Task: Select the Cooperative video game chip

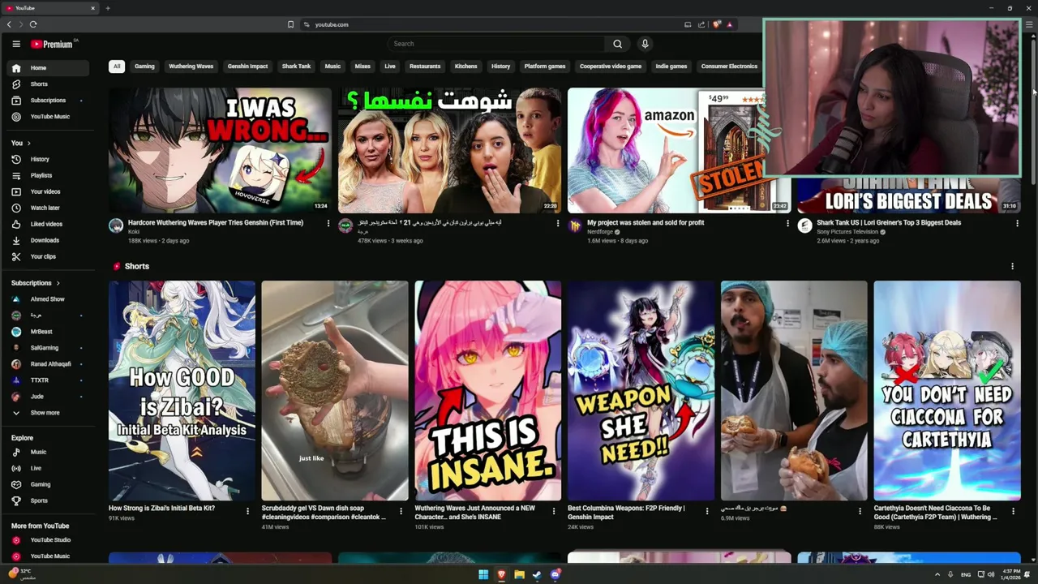Action: coord(611,67)
